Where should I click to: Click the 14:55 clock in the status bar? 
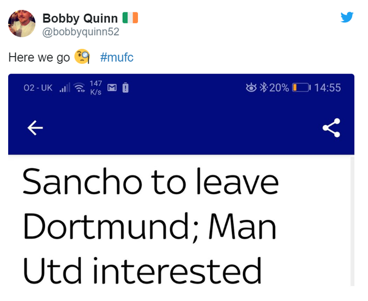[328, 88]
